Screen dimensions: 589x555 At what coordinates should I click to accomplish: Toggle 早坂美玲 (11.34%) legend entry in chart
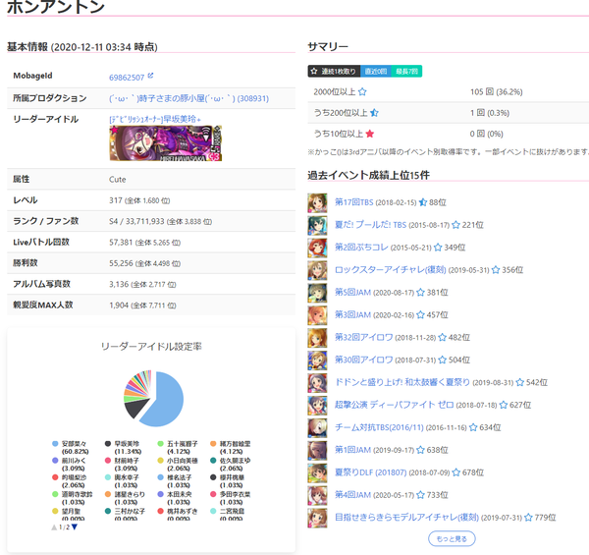(x=124, y=448)
